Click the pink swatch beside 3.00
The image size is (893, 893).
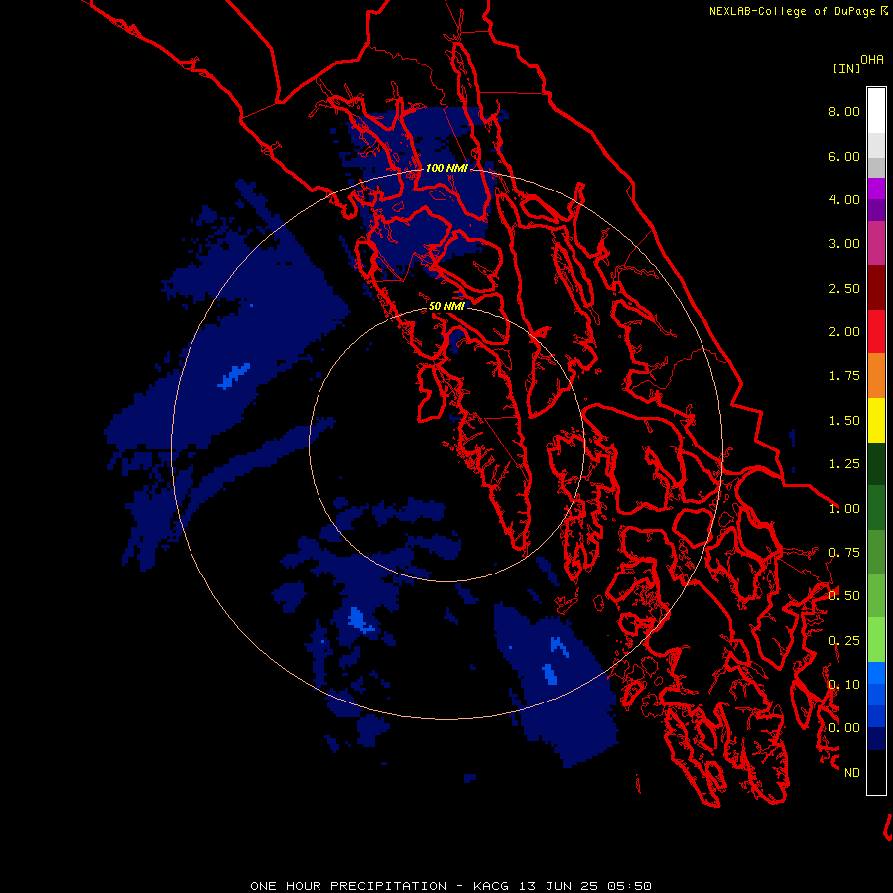click(x=876, y=243)
